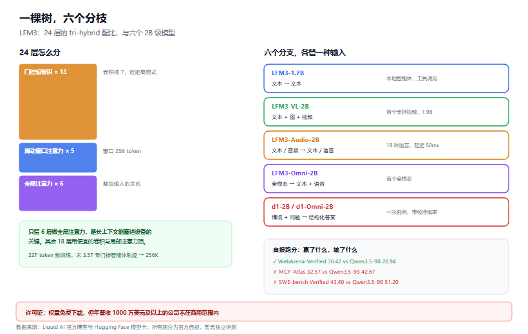This screenshot has height=334, width=528.
Task: Open the LFM3-1.7B card title
Action: (288, 73)
